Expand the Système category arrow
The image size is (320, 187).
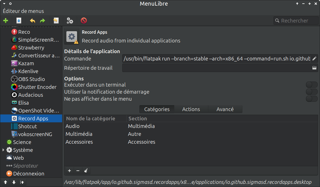(x=3, y=150)
